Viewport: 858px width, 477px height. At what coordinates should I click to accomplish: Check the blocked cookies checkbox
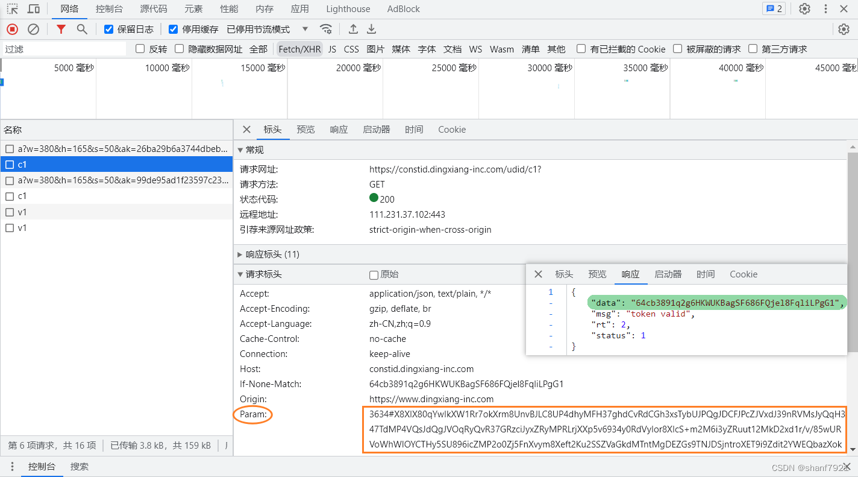[x=581, y=49]
